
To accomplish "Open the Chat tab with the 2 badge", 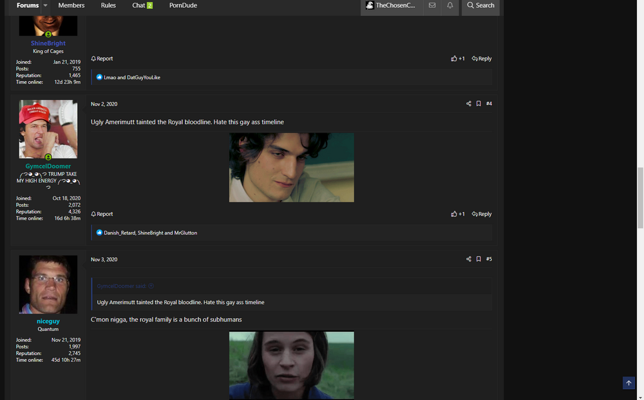I will click(x=142, y=5).
